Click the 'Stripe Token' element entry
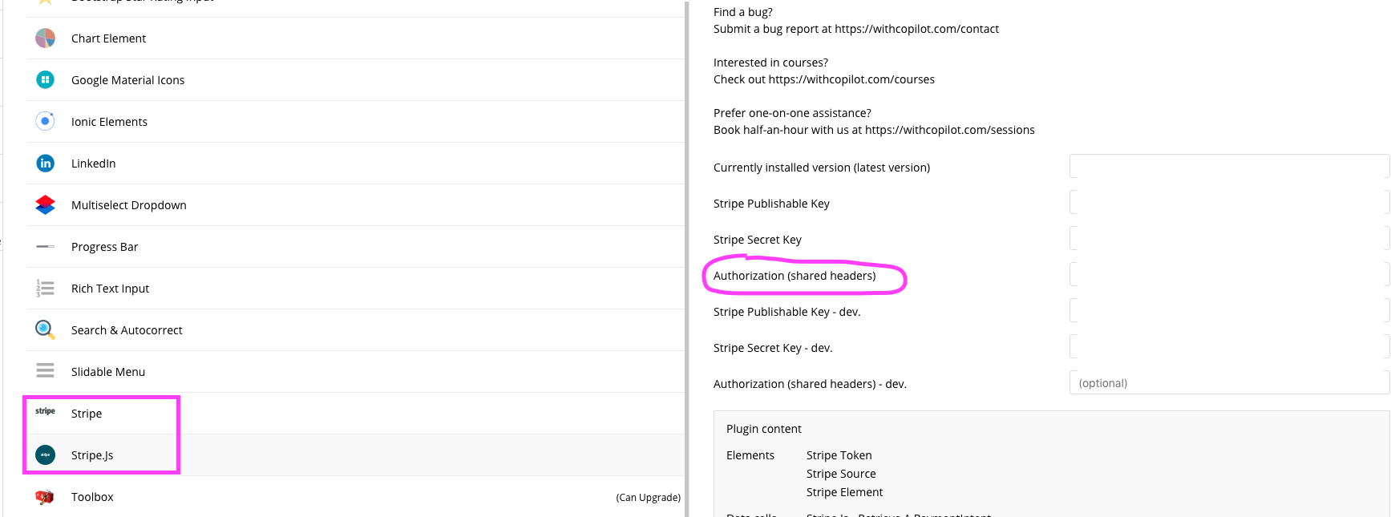1391x517 pixels. point(839,455)
